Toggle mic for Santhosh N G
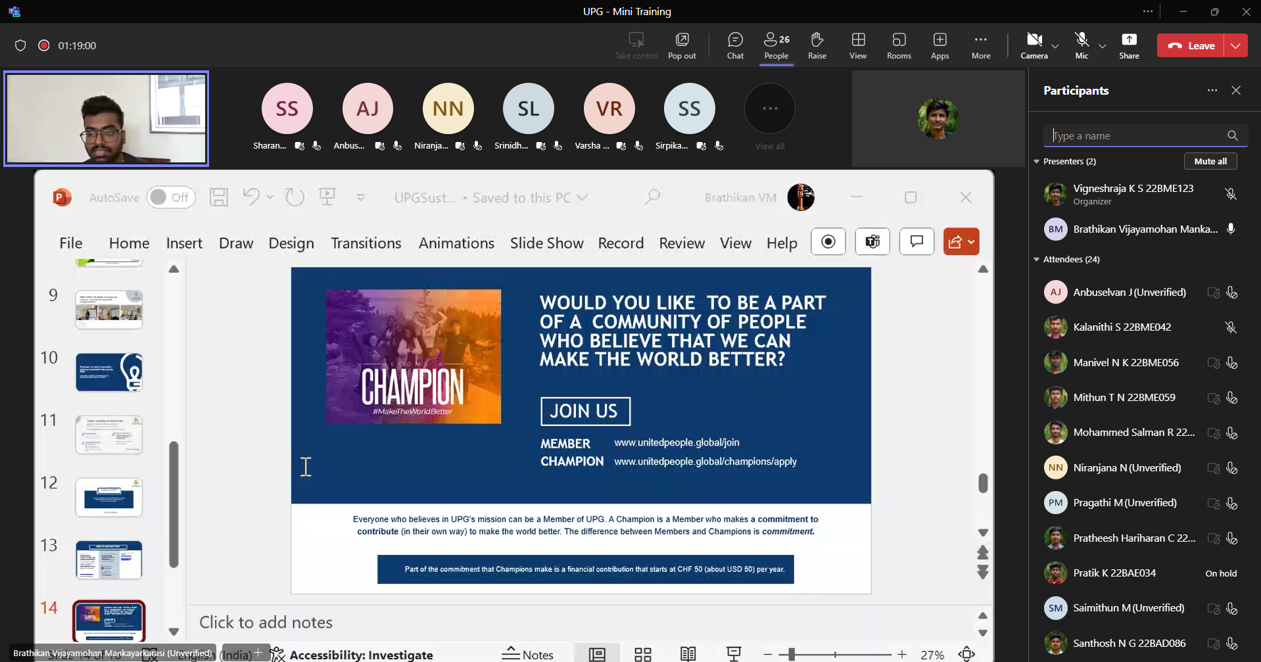The image size is (1261, 662). [x=1231, y=644]
